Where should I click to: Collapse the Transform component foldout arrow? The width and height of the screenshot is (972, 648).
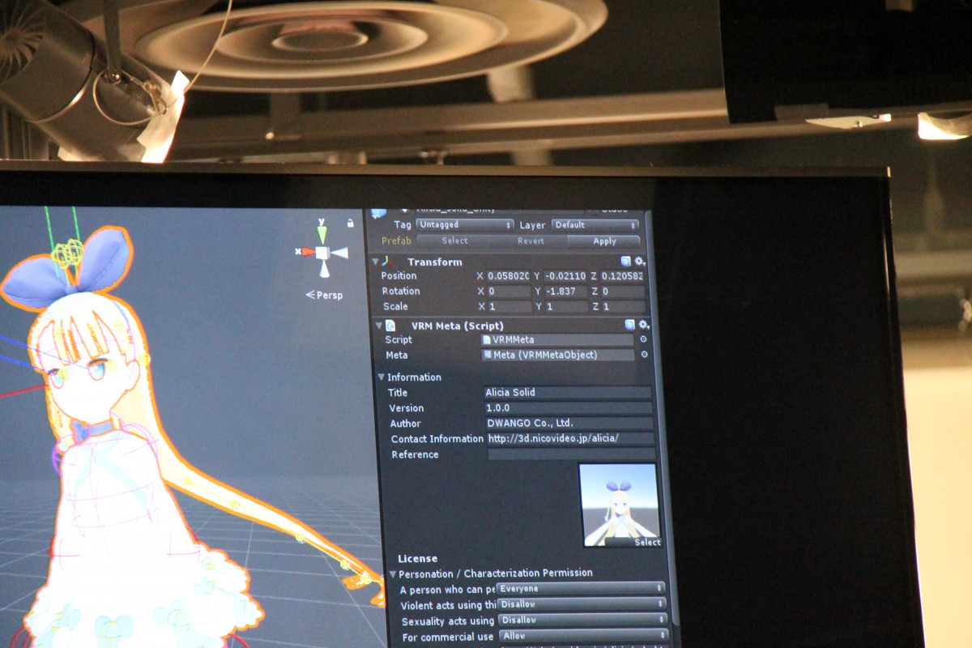(x=375, y=262)
